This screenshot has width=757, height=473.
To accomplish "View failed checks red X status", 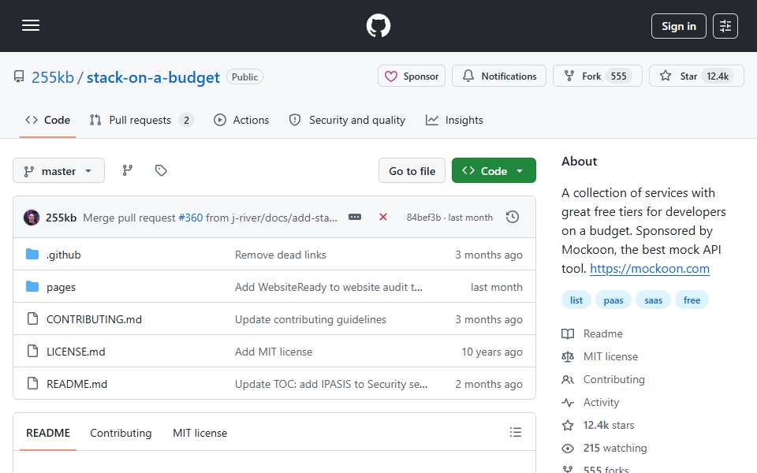I will [x=383, y=218].
